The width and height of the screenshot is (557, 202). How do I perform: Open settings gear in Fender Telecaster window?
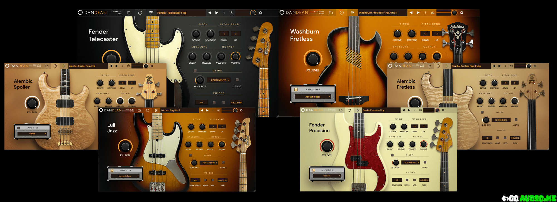pos(260,13)
